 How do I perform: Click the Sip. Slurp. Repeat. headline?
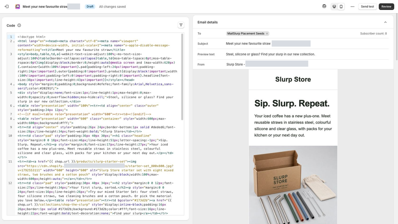292,104
